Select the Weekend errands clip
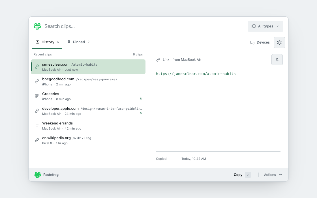Viewport: 317px width, 198px height. 88,126
